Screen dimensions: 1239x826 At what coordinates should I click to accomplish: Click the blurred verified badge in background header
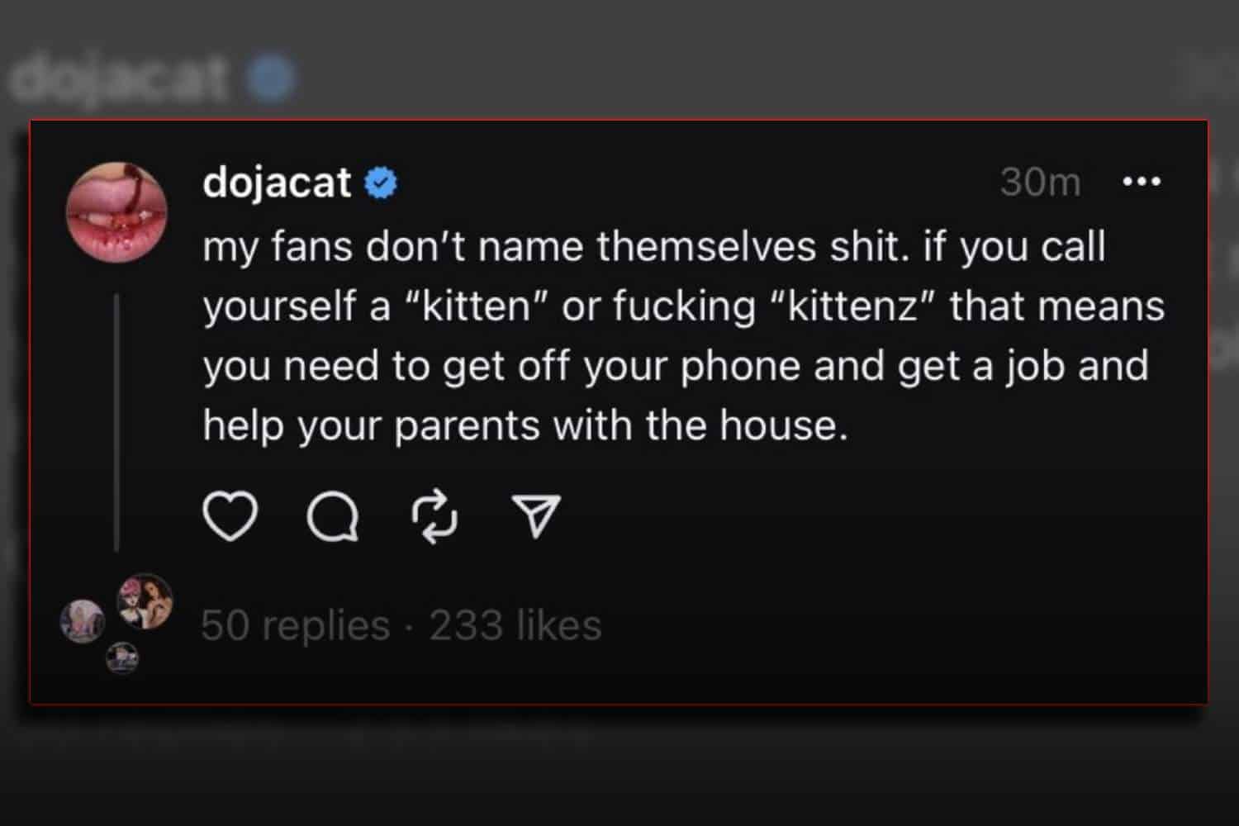271,78
